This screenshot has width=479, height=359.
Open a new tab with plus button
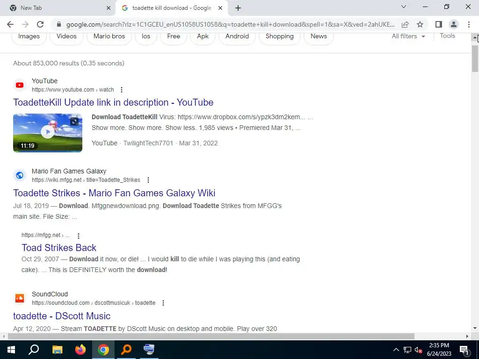(x=238, y=8)
